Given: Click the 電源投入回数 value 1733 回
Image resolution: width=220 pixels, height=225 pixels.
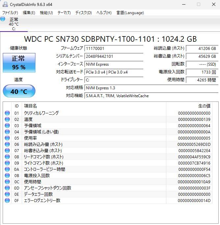Looking at the screenshot, I should pyautogui.click(x=202, y=72).
